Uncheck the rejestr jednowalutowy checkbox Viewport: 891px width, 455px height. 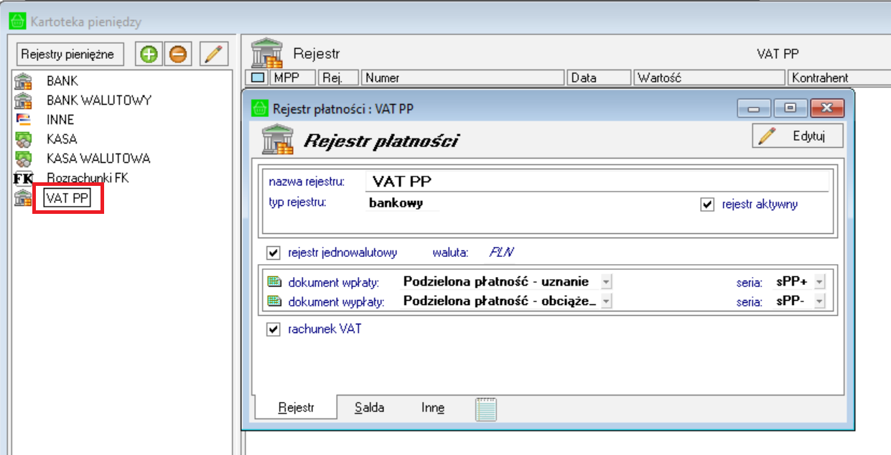273,253
